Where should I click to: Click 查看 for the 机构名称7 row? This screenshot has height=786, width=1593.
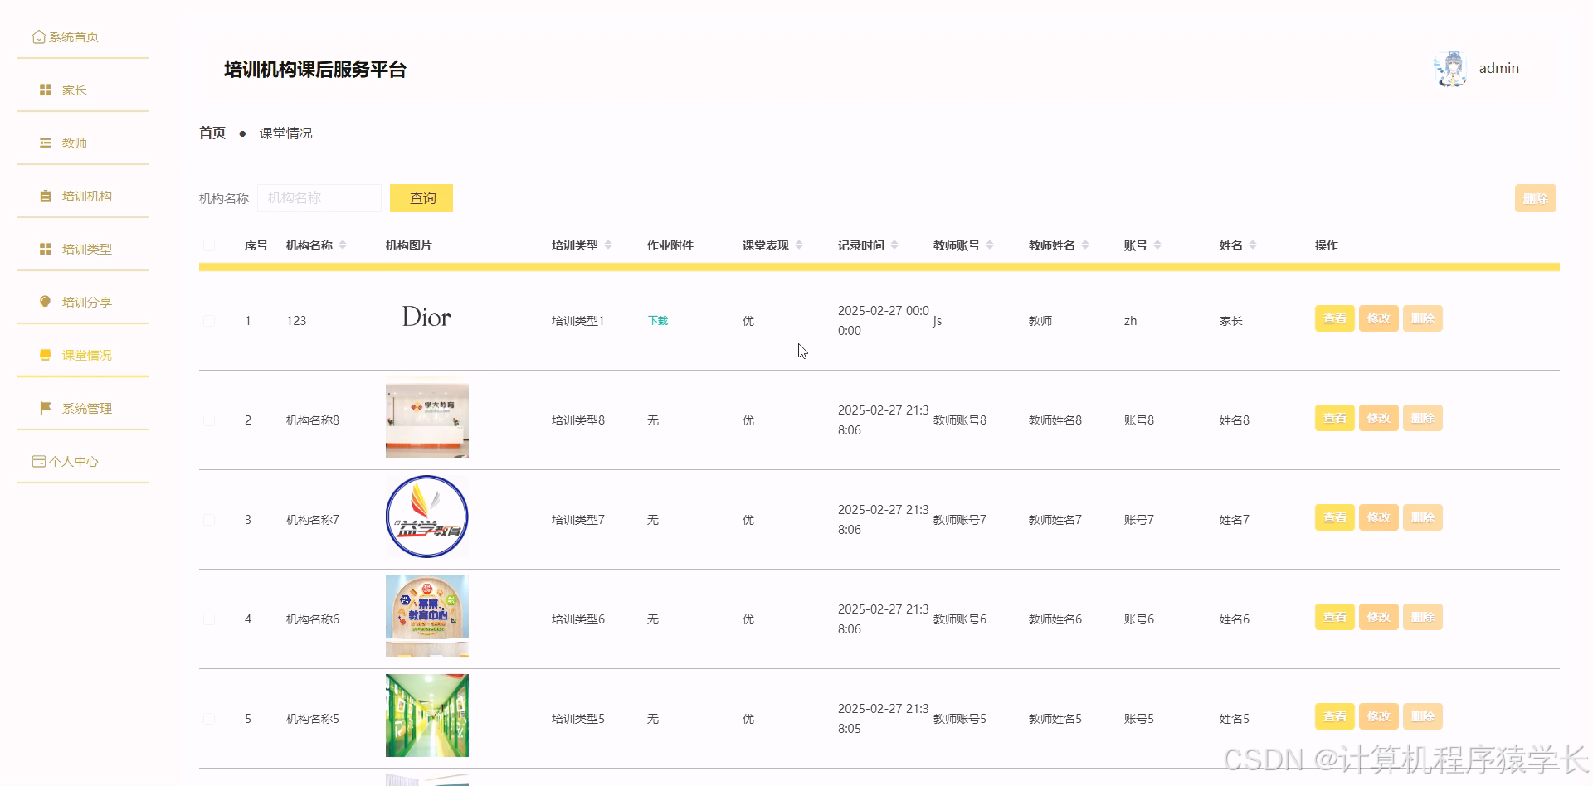click(1335, 517)
